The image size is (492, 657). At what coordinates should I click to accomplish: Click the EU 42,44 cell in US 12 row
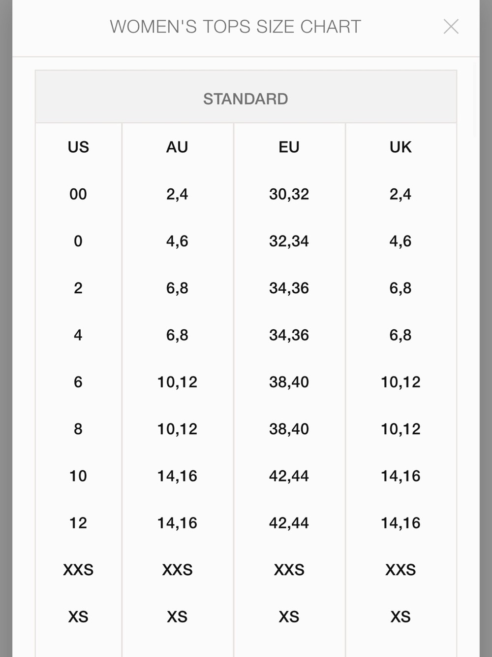(x=289, y=523)
